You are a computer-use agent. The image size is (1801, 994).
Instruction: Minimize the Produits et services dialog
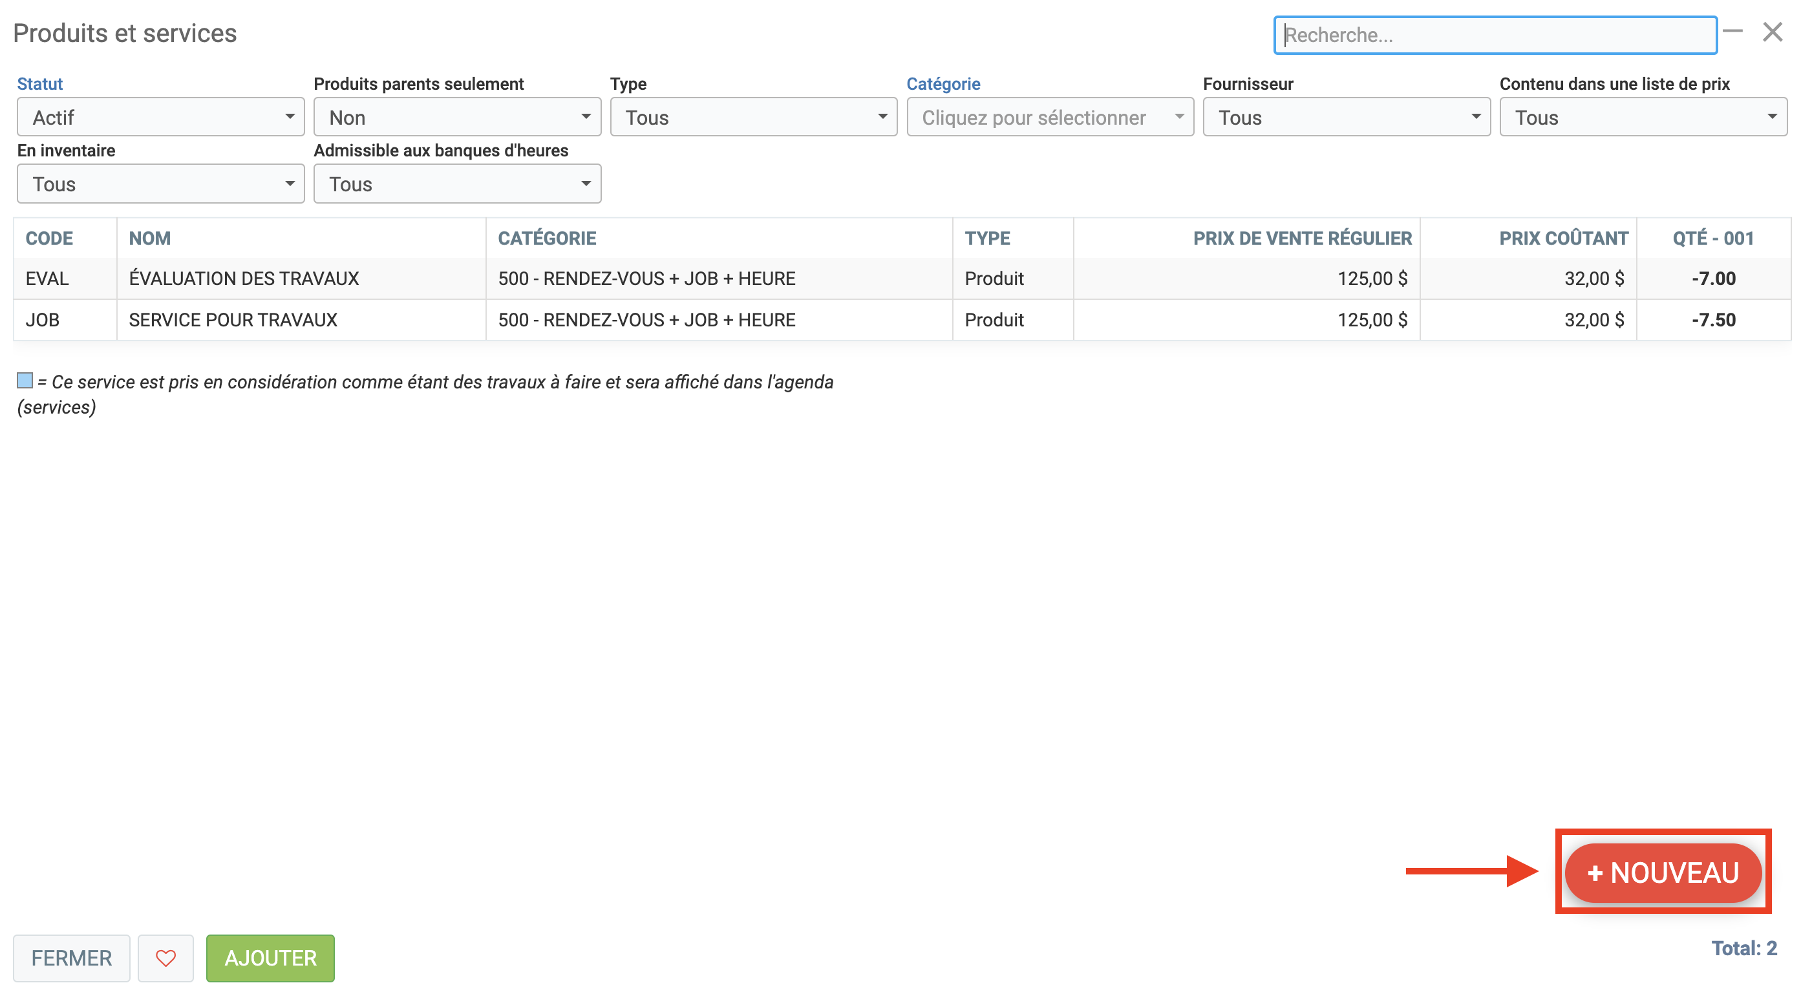[x=1732, y=32]
